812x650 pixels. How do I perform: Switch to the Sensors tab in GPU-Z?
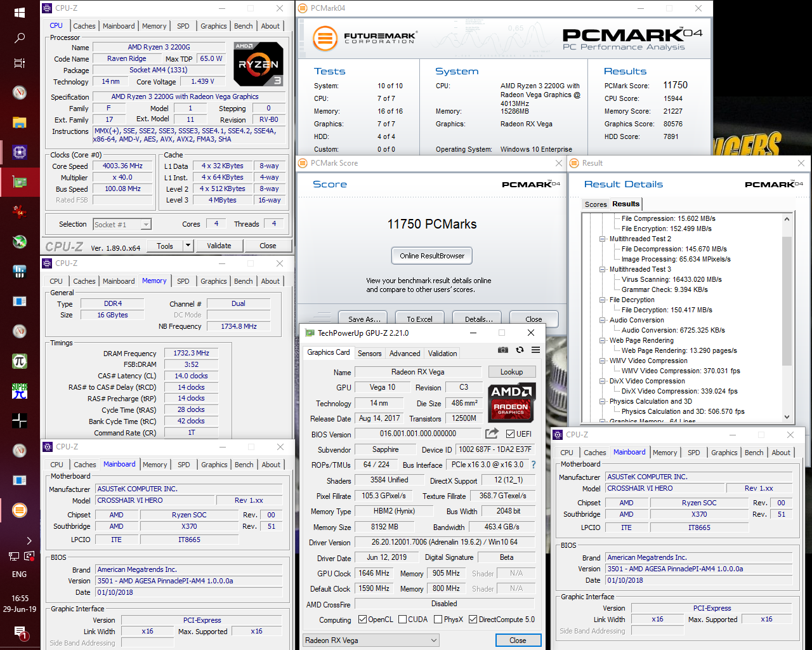tap(370, 354)
